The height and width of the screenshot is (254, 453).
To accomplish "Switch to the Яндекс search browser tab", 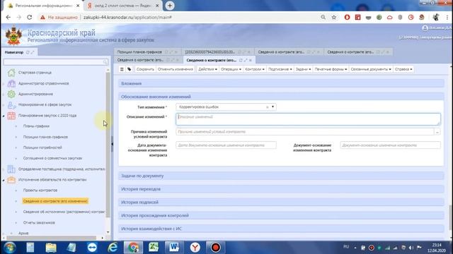I will (x=122, y=6).
